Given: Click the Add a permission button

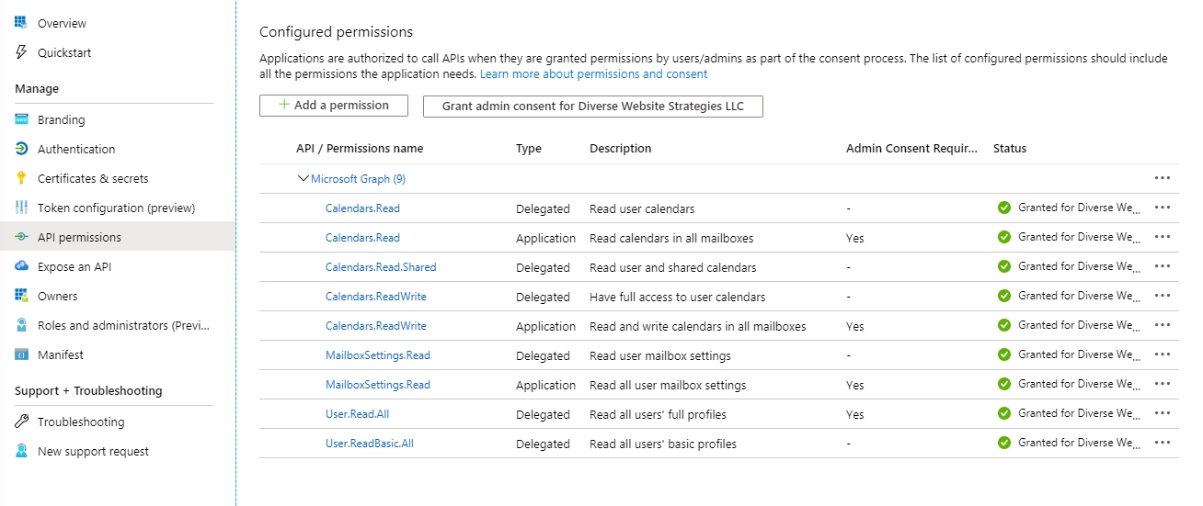Looking at the screenshot, I should coord(333,106).
